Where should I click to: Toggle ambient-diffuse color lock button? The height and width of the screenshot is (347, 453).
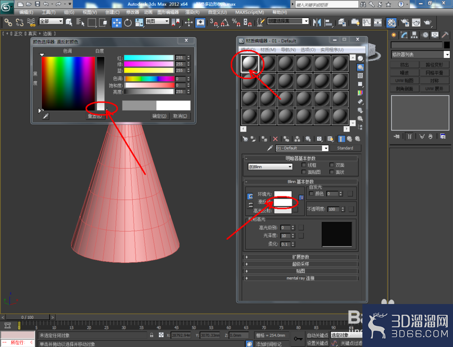[250, 196]
